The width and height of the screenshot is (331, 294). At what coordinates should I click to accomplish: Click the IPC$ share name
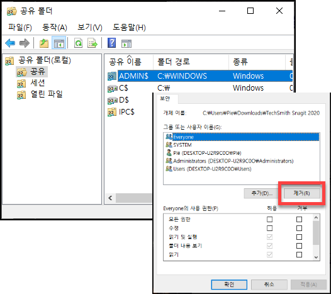point(126,111)
